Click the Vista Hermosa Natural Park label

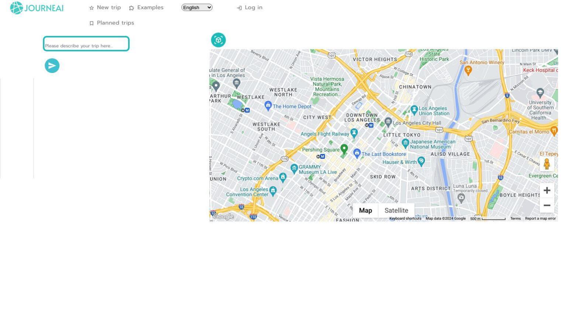(x=327, y=87)
